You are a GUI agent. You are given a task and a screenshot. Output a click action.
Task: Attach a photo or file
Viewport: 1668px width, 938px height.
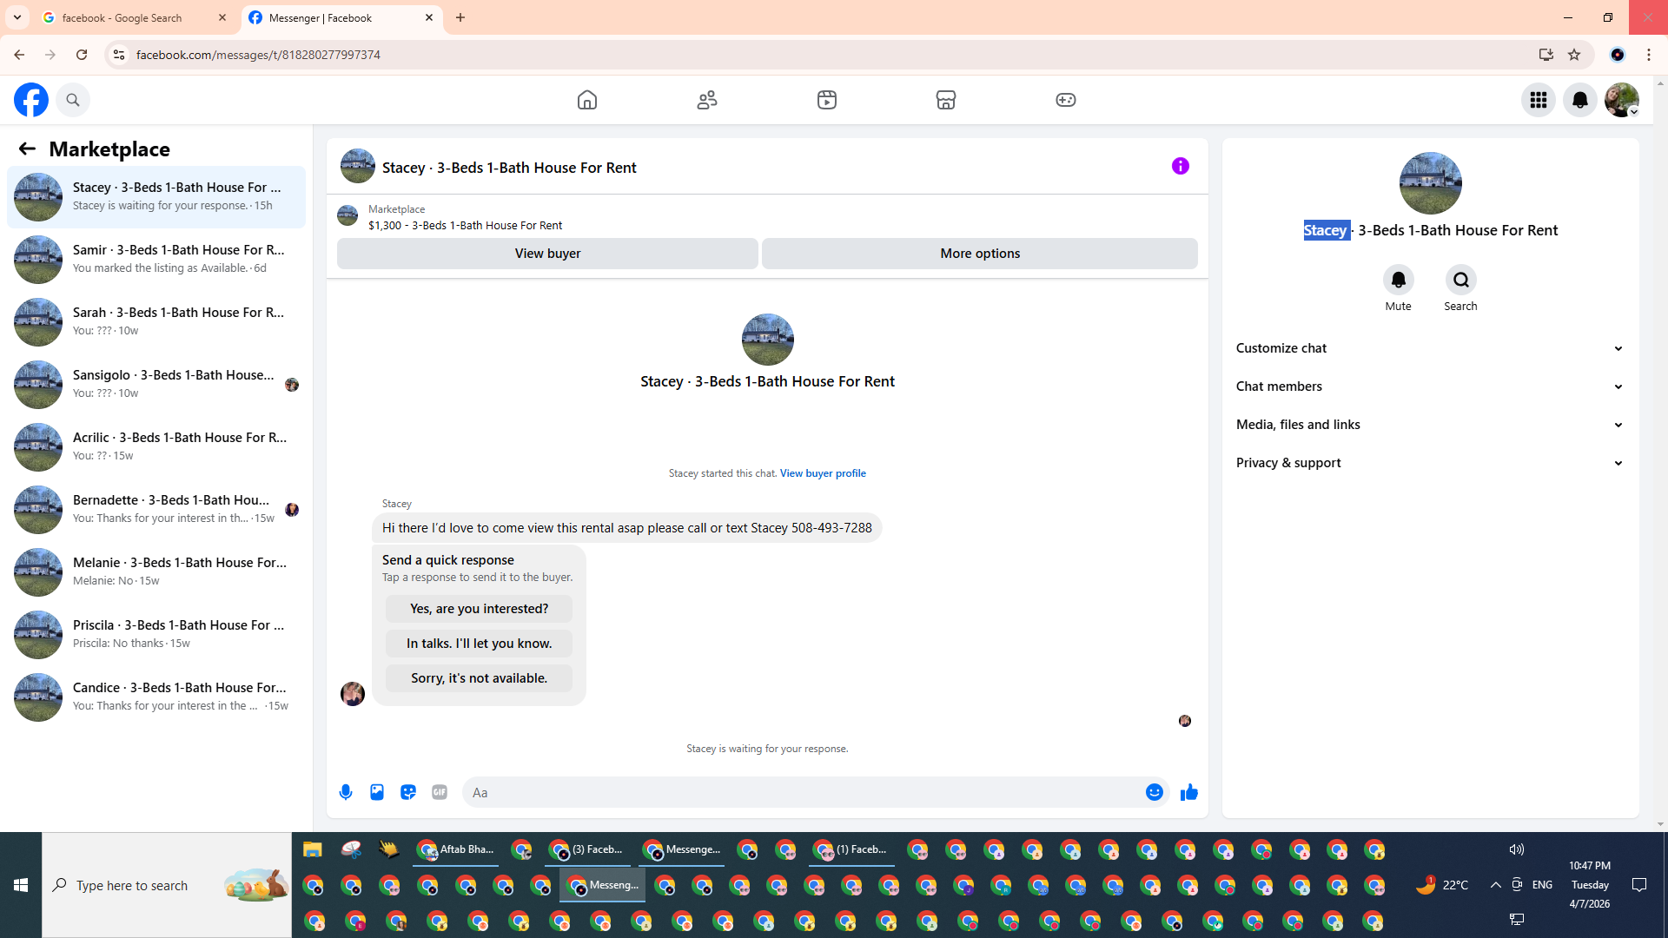pyautogui.click(x=377, y=792)
